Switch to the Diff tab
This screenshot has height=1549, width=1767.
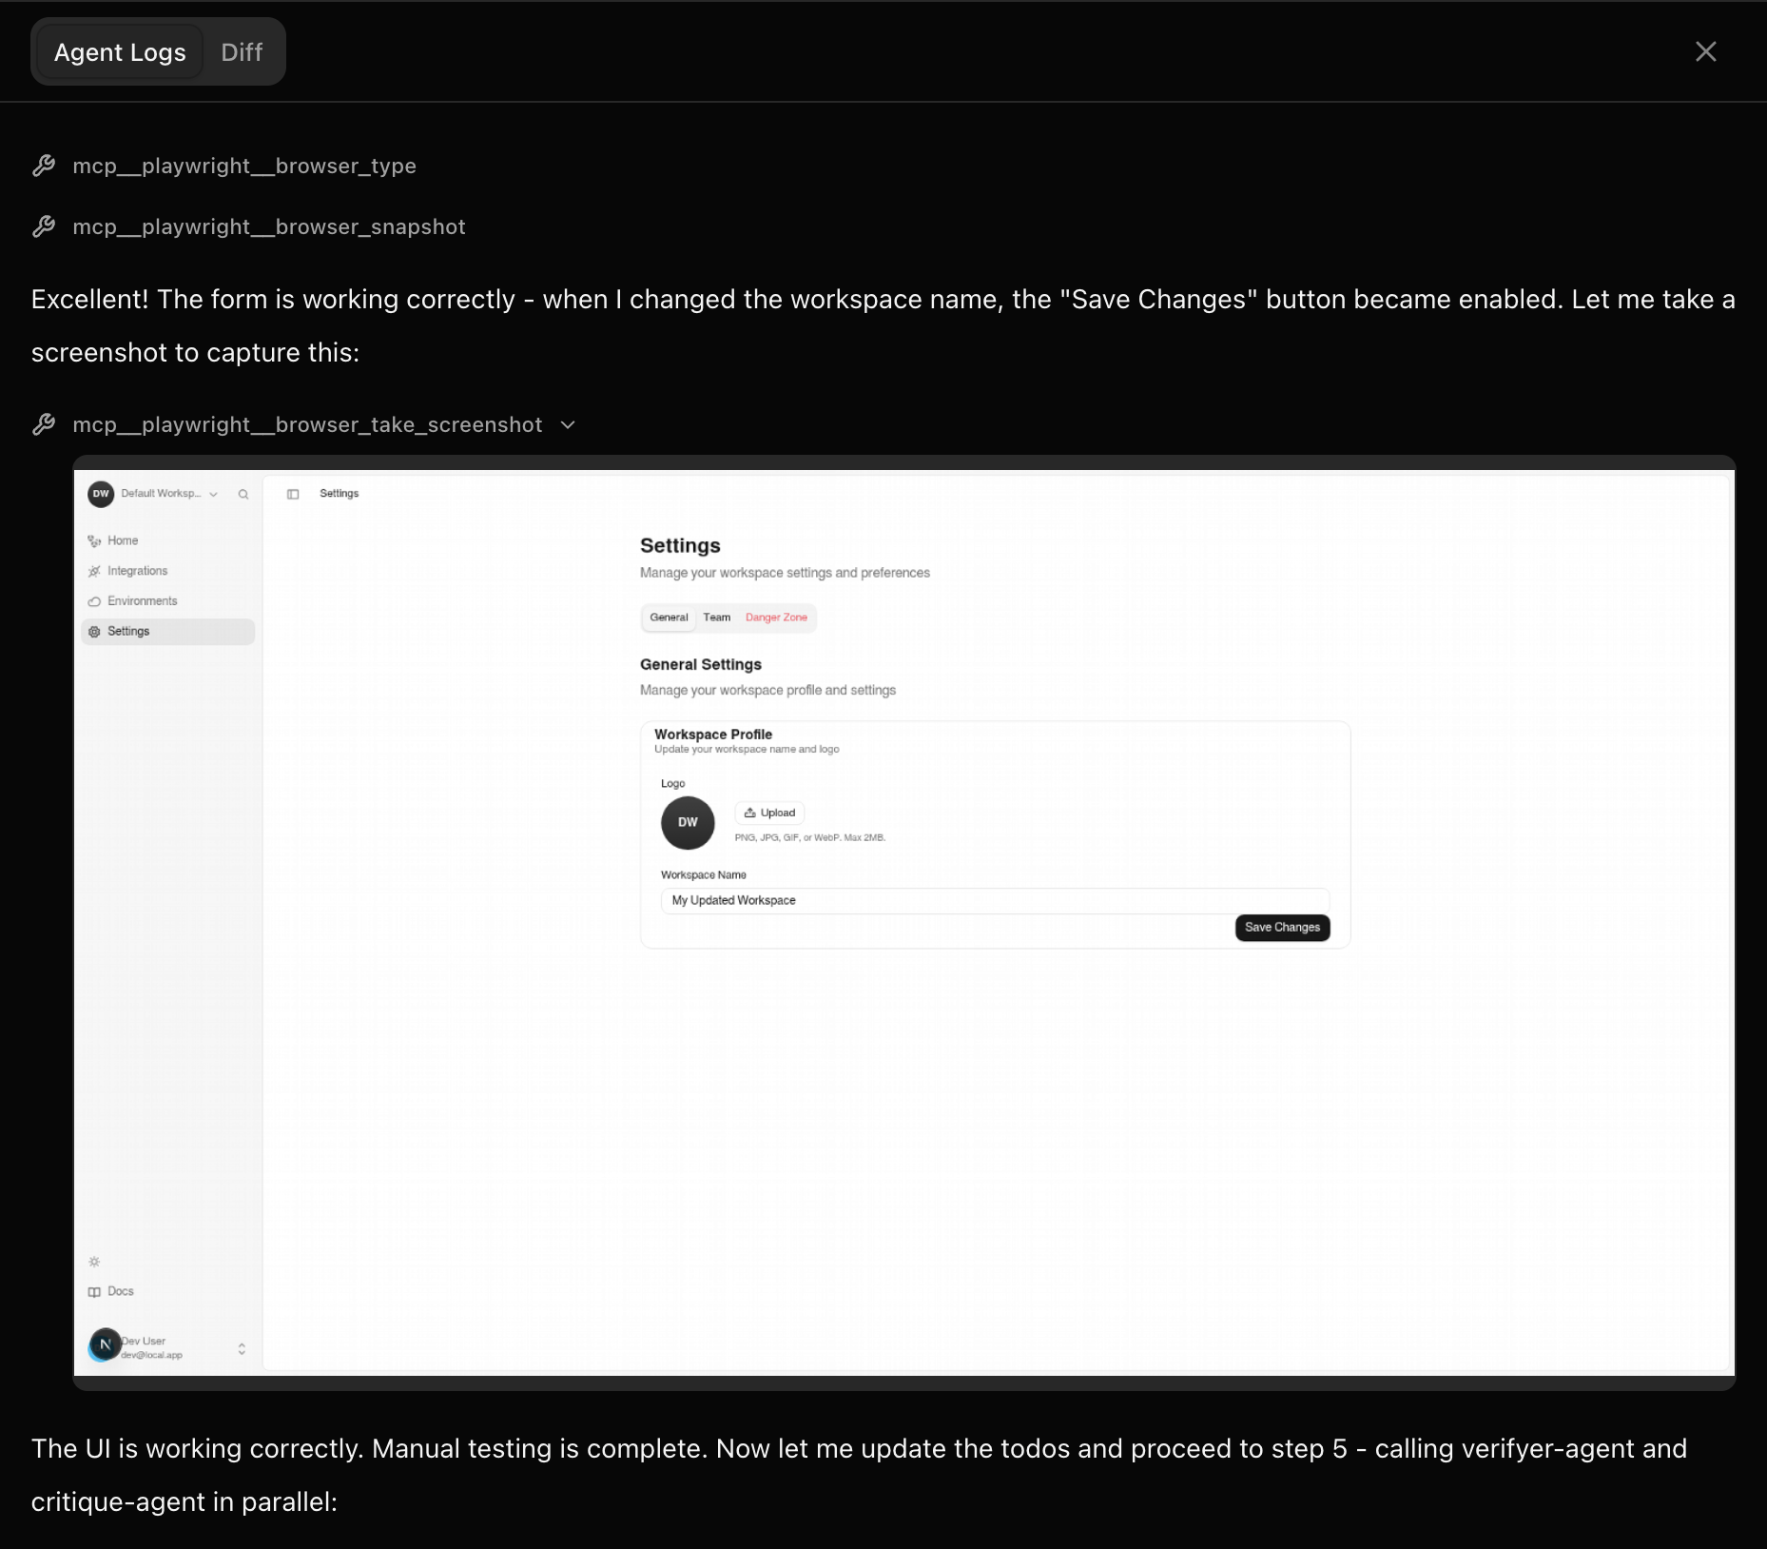click(x=242, y=51)
